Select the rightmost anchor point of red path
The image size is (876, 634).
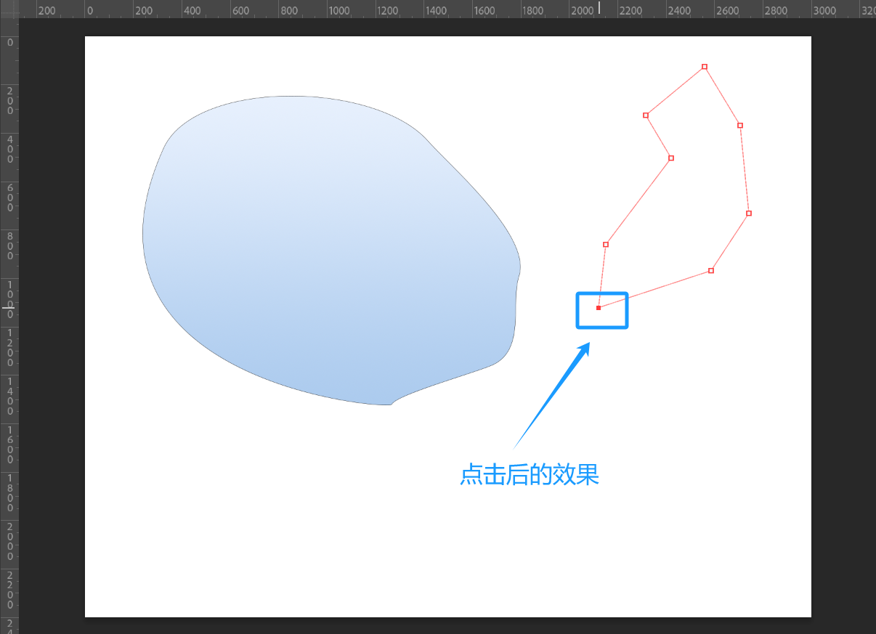(x=749, y=214)
